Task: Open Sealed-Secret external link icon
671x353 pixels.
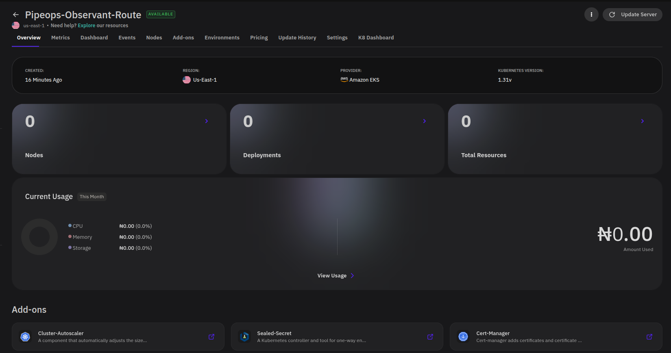Action: coord(430,337)
